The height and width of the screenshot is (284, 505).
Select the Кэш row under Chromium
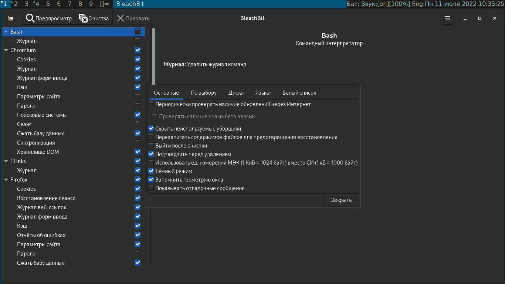click(74, 87)
